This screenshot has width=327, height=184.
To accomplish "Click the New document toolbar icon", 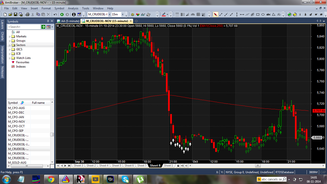I will point(5,14).
